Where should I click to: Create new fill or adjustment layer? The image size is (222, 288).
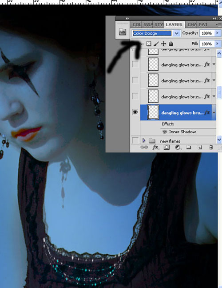[x=178, y=147]
